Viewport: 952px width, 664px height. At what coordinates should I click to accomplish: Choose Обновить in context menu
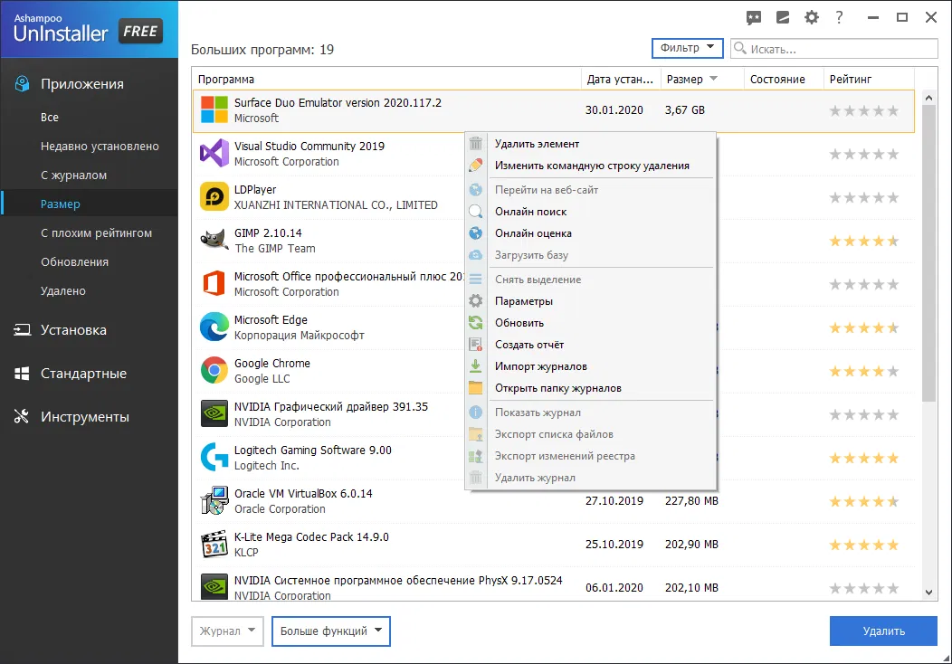coord(519,323)
